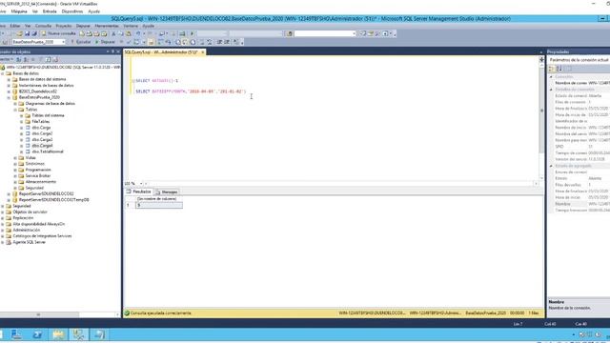Screen dimensions: 610x343
Task: Click the Save All icon in toolbar
Action: pos(34,34)
